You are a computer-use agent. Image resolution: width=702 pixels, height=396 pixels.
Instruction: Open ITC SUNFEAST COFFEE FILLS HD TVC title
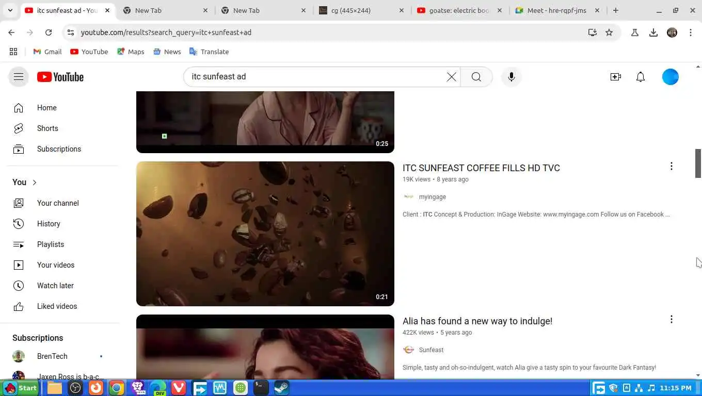(x=481, y=168)
